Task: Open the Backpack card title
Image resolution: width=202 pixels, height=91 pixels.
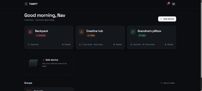Action: point(42,31)
